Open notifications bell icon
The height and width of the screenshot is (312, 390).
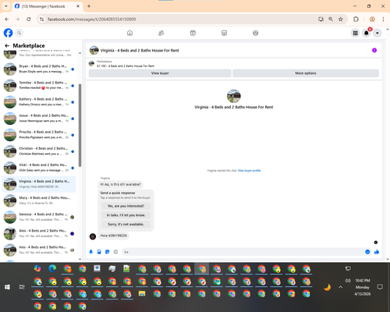(x=367, y=33)
